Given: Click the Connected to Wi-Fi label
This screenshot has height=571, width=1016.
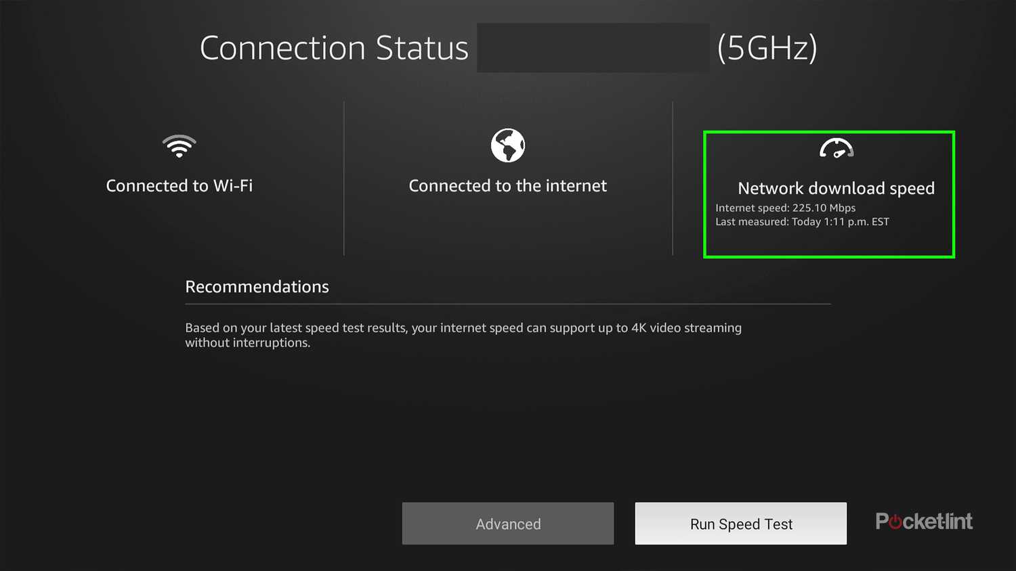Looking at the screenshot, I should (x=179, y=185).
